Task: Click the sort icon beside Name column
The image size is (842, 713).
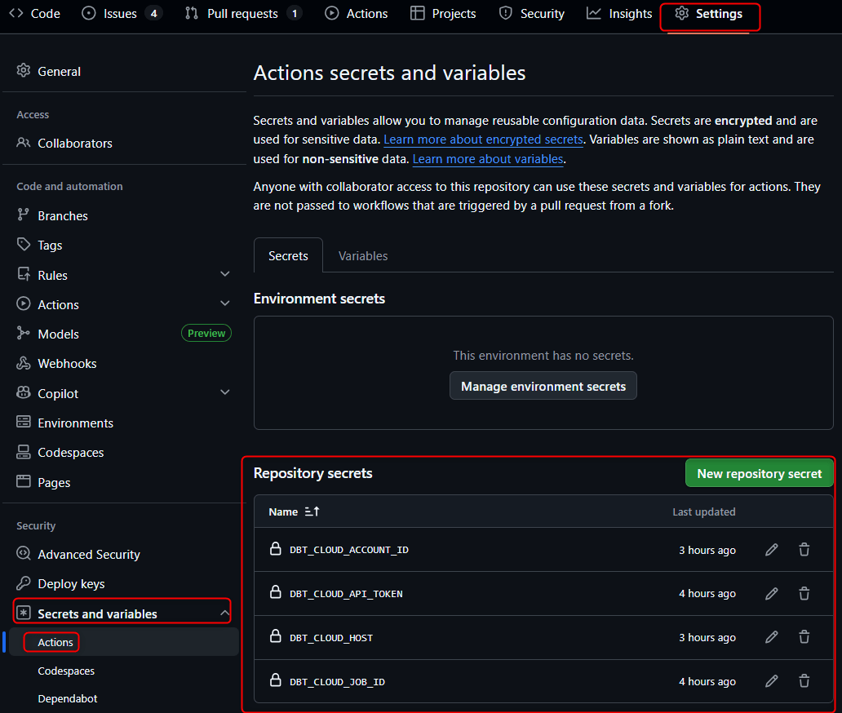Action: (312, 511)
